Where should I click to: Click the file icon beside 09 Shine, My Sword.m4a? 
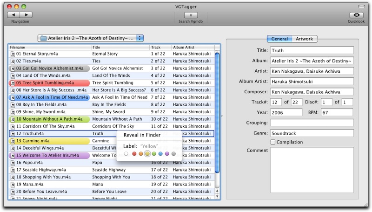pyautogui.click(x=13, y=112)
